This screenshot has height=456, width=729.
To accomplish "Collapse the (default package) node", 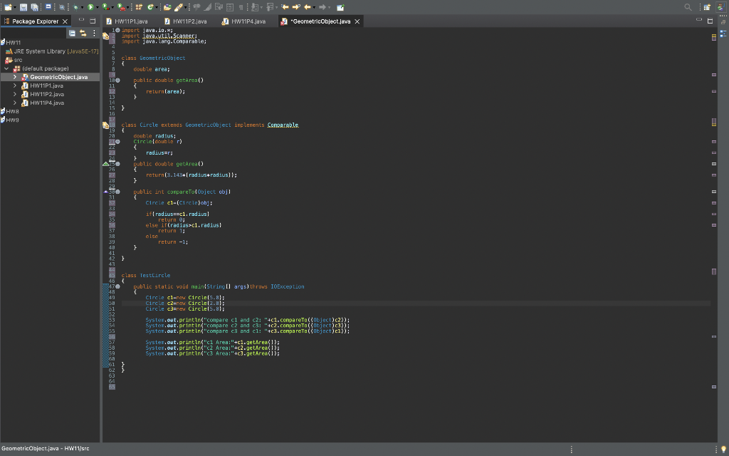I will pos(6,68).
